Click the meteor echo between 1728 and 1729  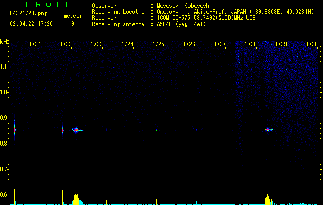click(269, 130)
